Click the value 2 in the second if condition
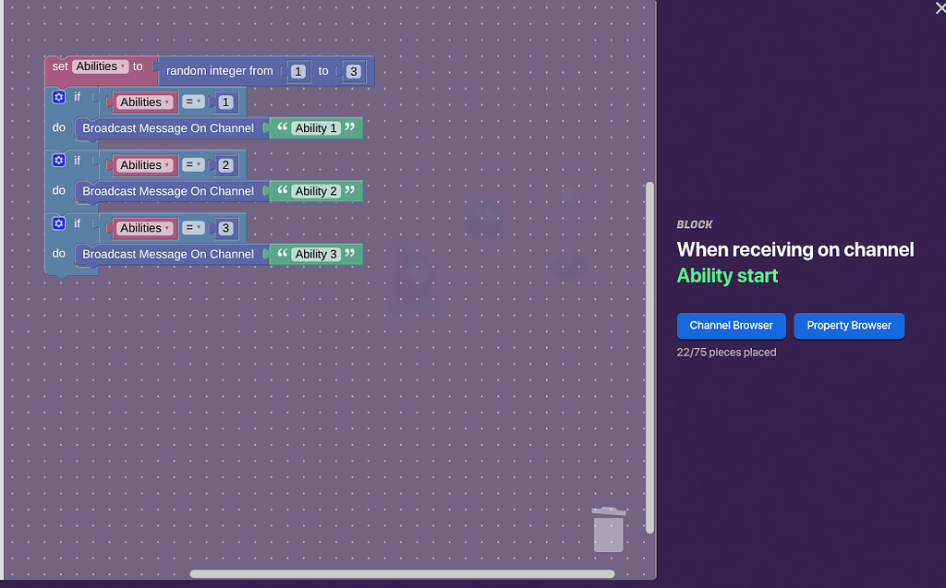Image resolution: width=946 pixels, height=588 pixels. click(x=225, y=164)
